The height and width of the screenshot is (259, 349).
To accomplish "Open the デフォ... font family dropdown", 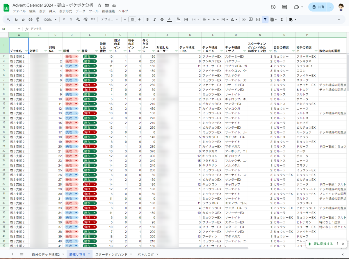I will coord(109,19).
